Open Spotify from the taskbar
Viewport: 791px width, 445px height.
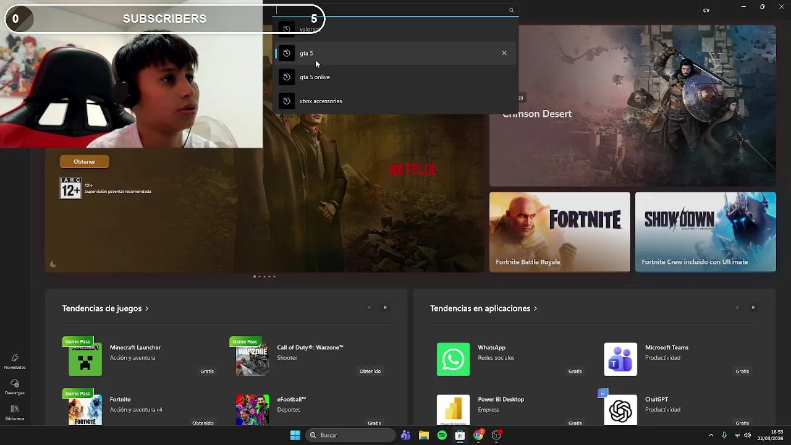coord(442,435)
